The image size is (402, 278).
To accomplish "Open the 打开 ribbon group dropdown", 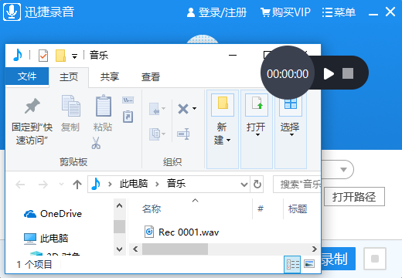I will tap(257, 130).
